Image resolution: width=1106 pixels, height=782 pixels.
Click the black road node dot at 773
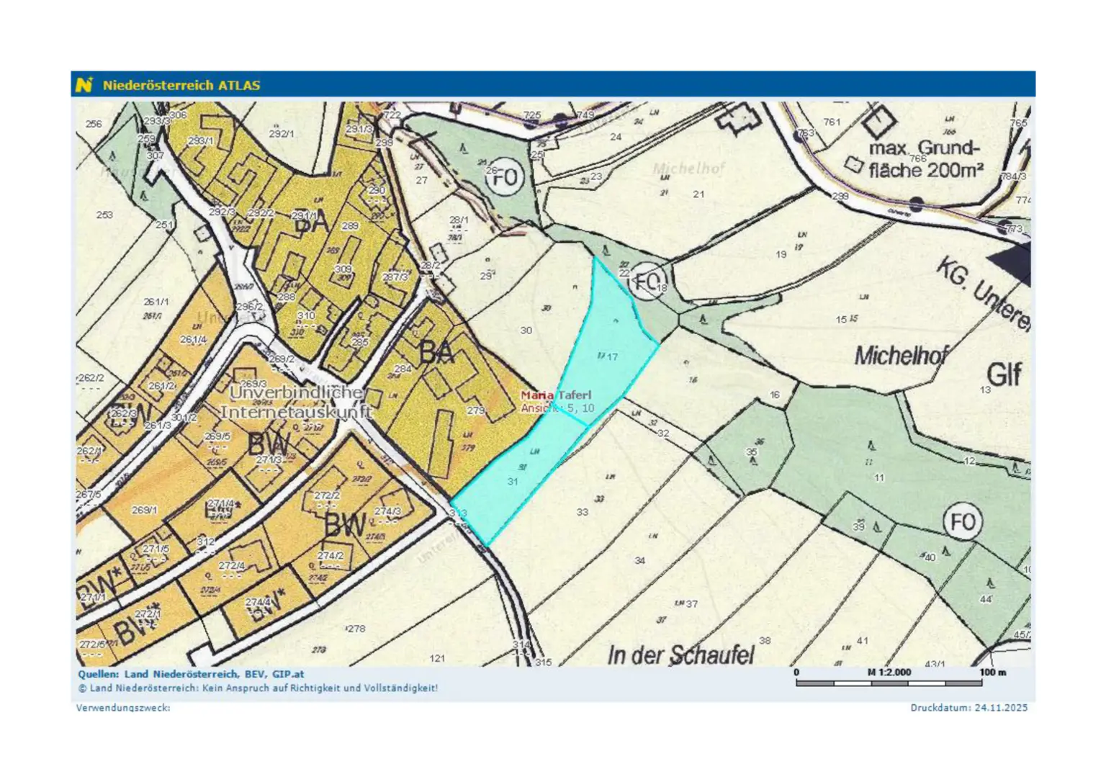tap(1004, 229)
